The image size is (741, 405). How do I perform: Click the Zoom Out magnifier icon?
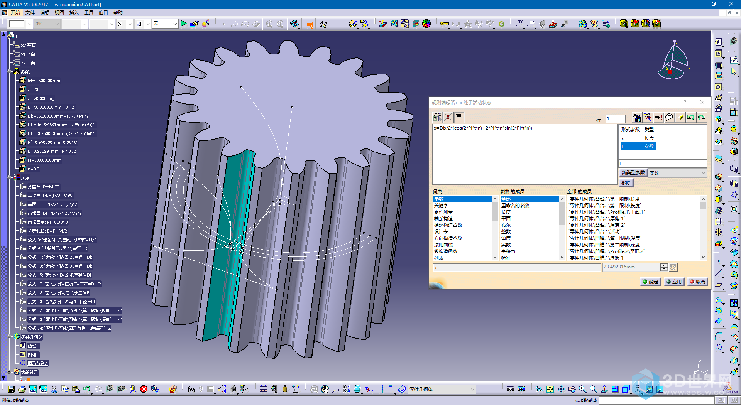coord(593,389)
